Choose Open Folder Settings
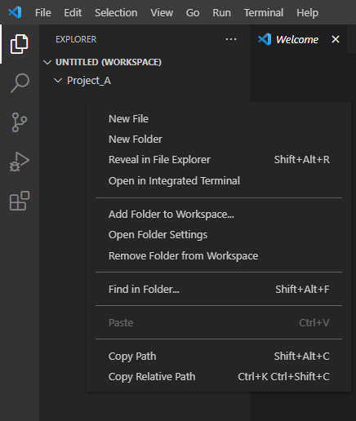 point(219,235)
